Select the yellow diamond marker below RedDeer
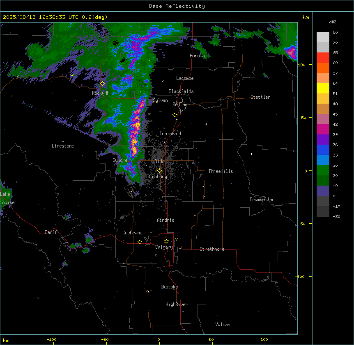This screenshot has width=354, height=345. 175,115
